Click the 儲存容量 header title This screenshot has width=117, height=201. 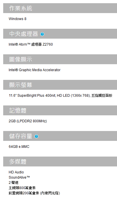[21, 136]
